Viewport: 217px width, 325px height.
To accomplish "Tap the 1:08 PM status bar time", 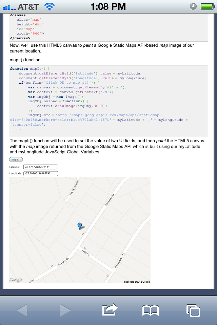I will tap(108, 7).
